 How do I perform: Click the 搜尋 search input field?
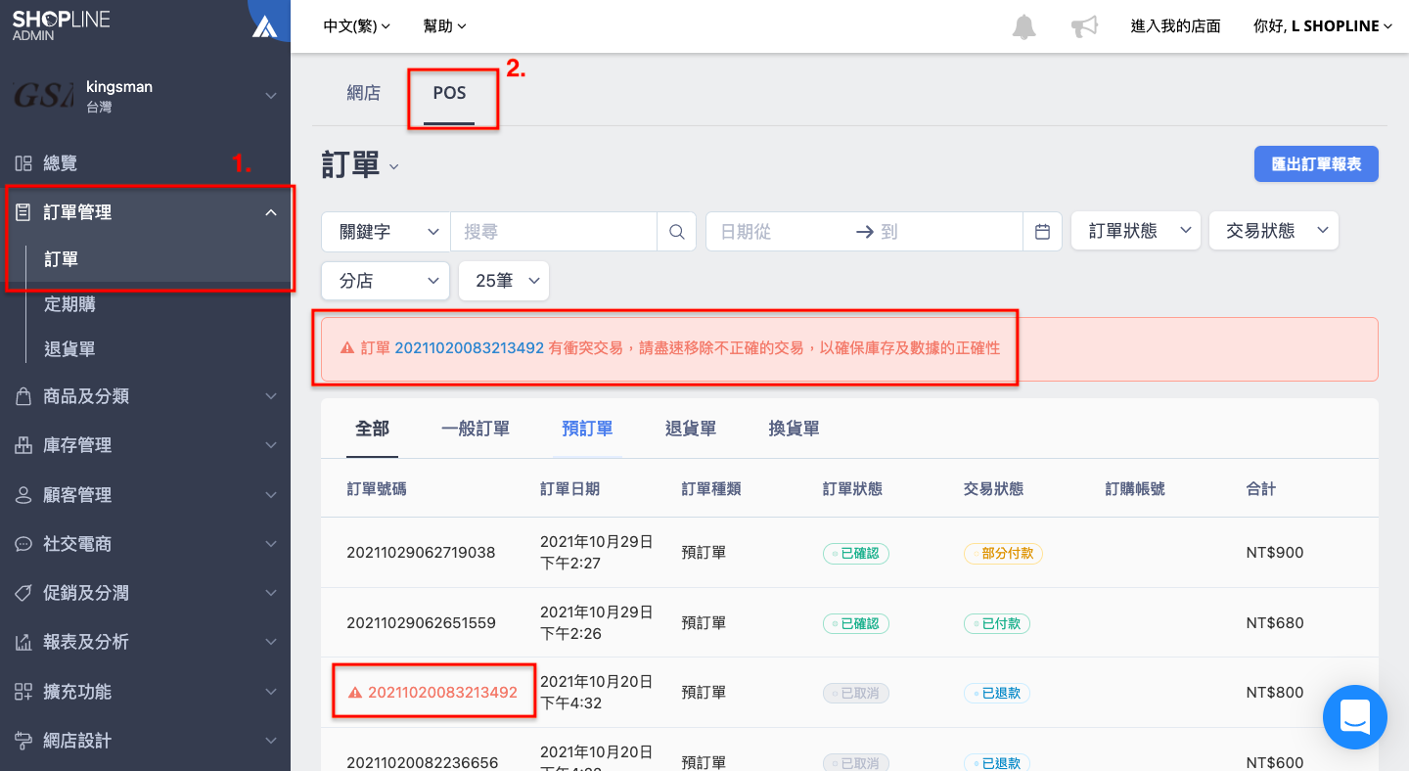pos(554,232)
